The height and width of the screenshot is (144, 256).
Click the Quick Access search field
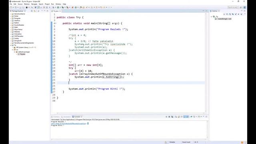pos(232,7)
